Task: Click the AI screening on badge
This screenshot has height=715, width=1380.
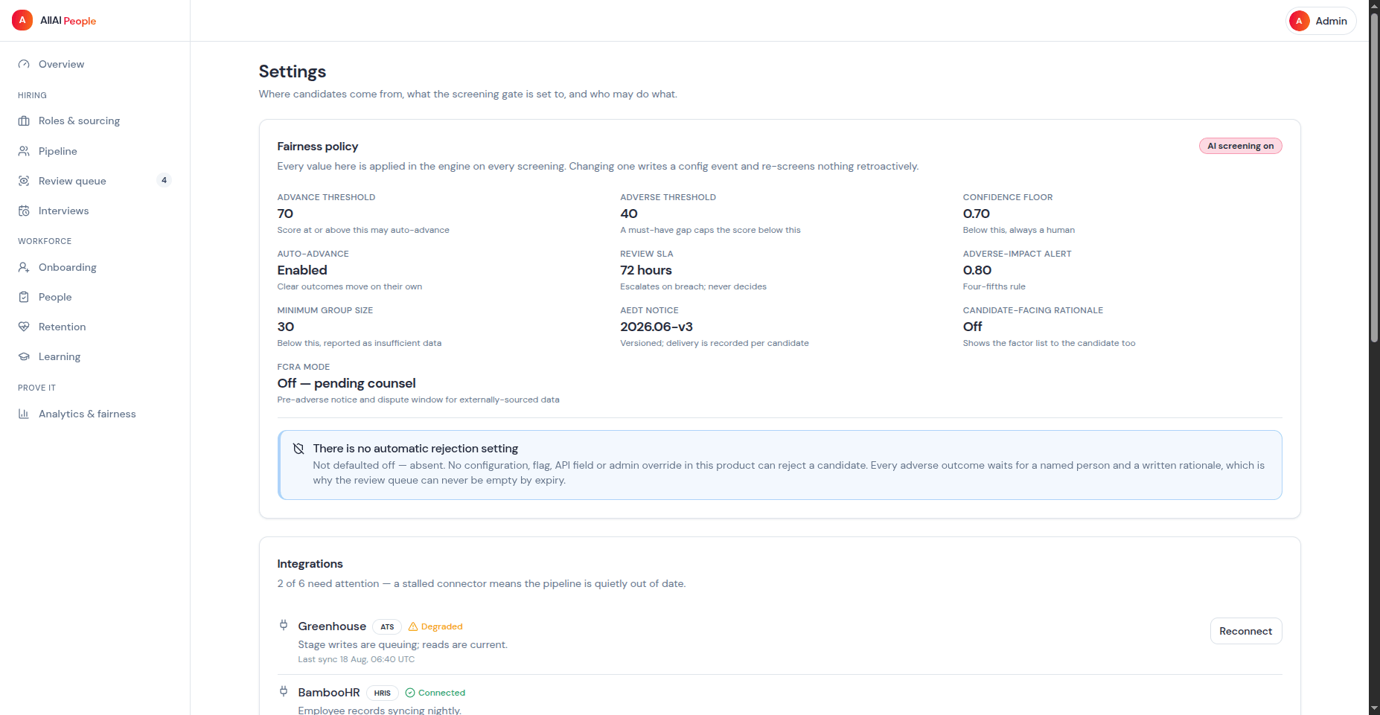Action: [x=1240, y=146]
